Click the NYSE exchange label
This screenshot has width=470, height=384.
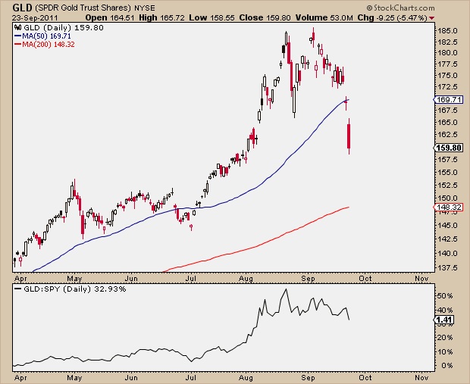pyautogui.click(x=145, y=8)
